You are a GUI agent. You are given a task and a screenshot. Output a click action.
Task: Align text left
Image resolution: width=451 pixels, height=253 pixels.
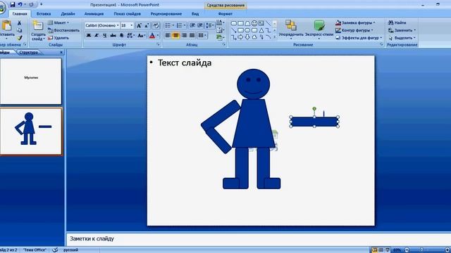(168, 35)
